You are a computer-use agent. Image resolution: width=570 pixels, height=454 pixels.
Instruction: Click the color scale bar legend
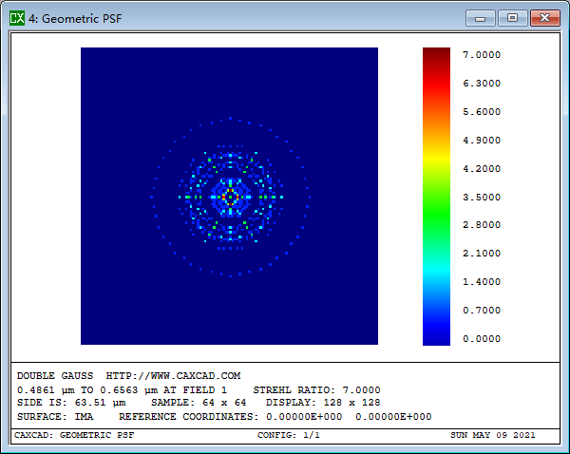point(436,197)
